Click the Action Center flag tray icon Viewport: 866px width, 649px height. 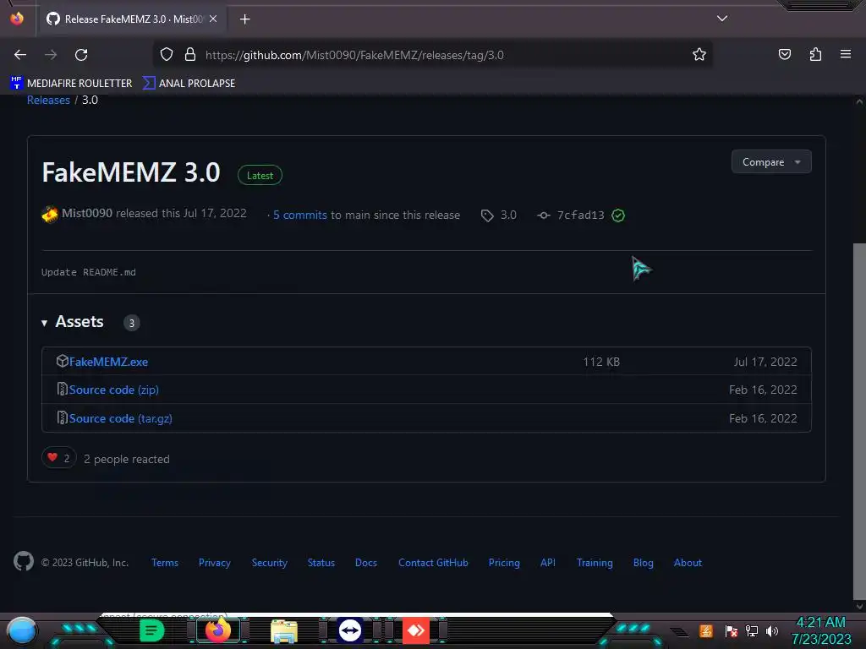[732, 630]
